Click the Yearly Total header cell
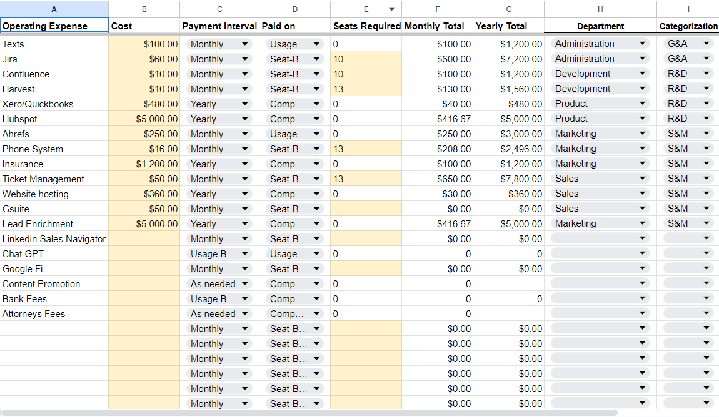Viewport: 719px width, 417px height. (x=508, y=26)
